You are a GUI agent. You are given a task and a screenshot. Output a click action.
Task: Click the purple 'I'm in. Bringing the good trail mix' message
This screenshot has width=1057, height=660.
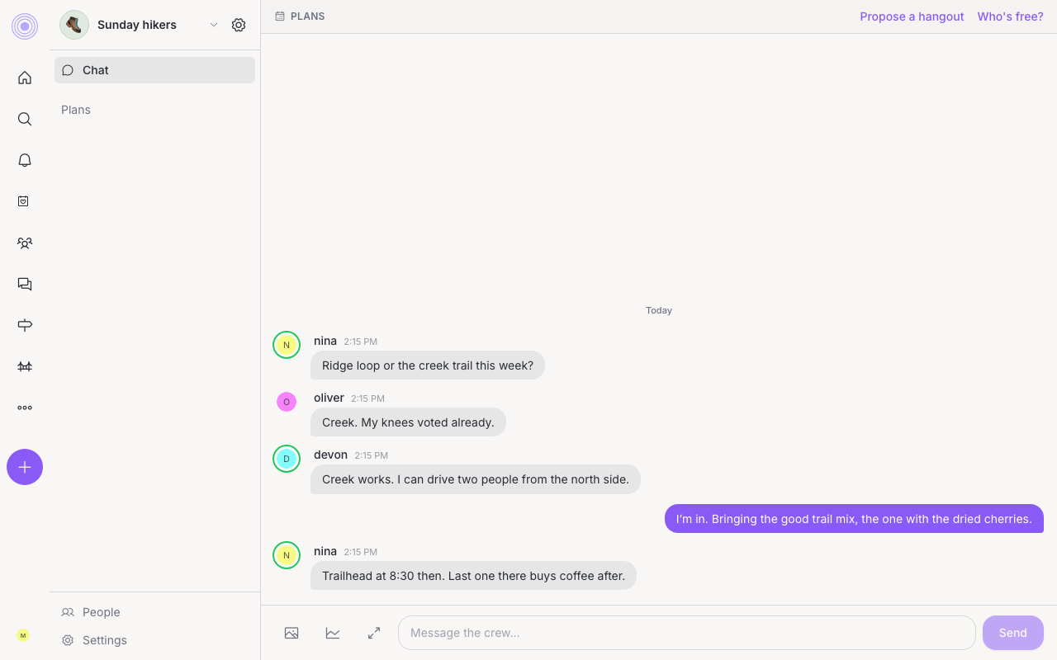click(x=854, y=519)
